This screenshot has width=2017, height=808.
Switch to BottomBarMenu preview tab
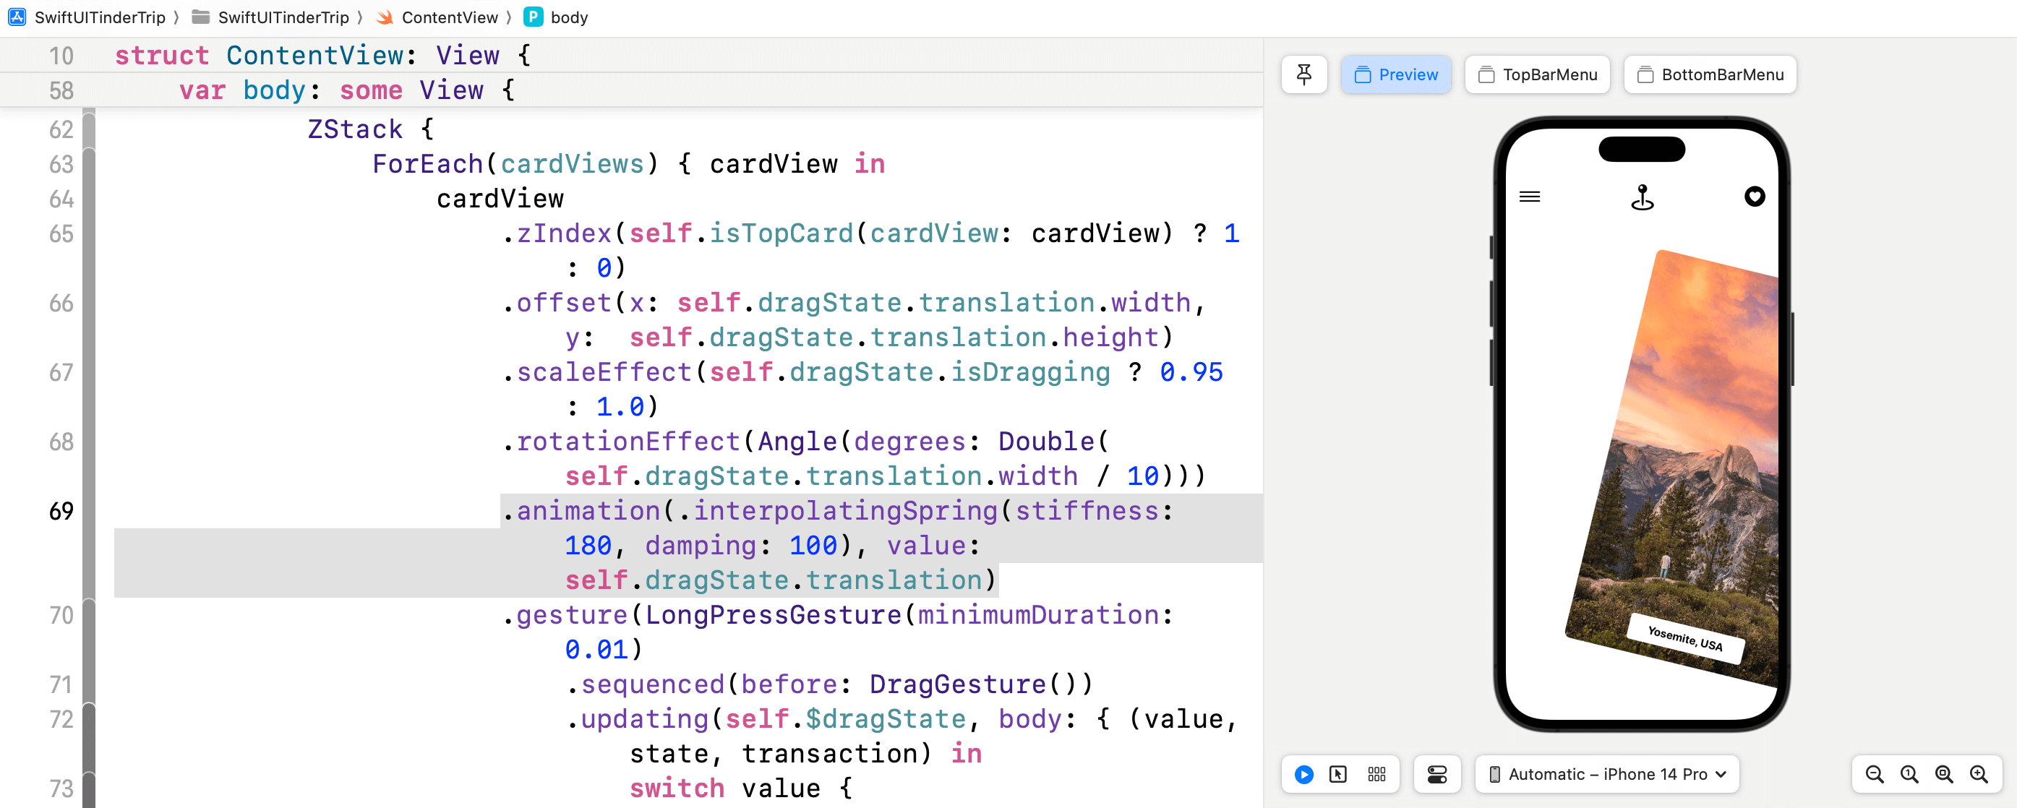tap(1710, 74)
